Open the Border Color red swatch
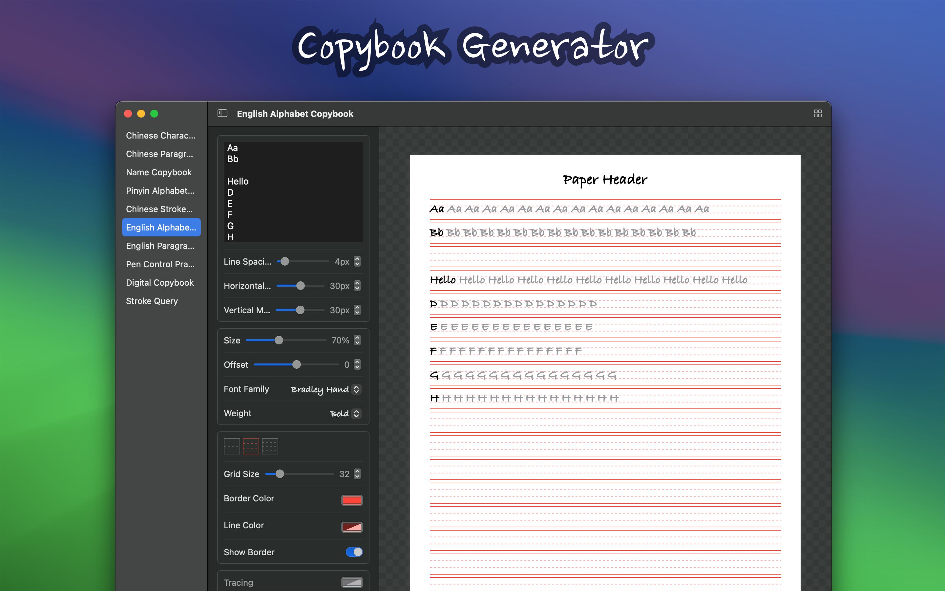Image resolution: width=945 pixels, height=591 pixels. pos(351,500)
